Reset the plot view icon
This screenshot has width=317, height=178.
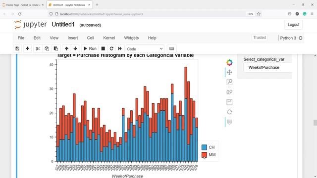click(x=229, y=112)
